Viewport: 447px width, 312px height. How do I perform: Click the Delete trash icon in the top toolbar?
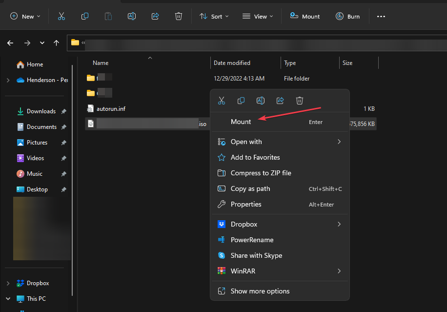click(179, 16)
